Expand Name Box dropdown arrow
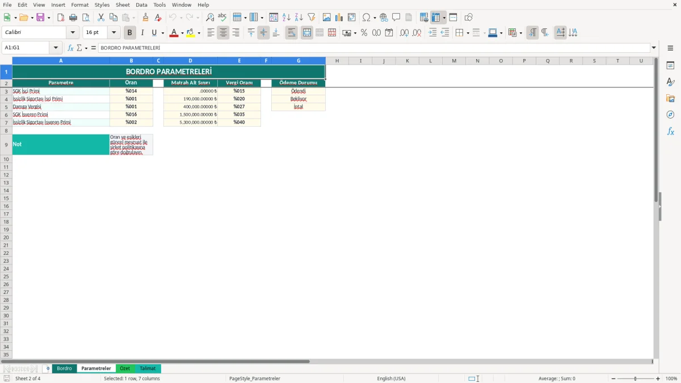Image resolution: width=681 pixels, height=383 pixels. 56,48
